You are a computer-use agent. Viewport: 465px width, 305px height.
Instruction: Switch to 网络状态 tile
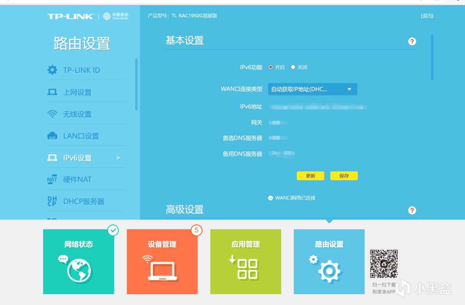tap(79, 262)
